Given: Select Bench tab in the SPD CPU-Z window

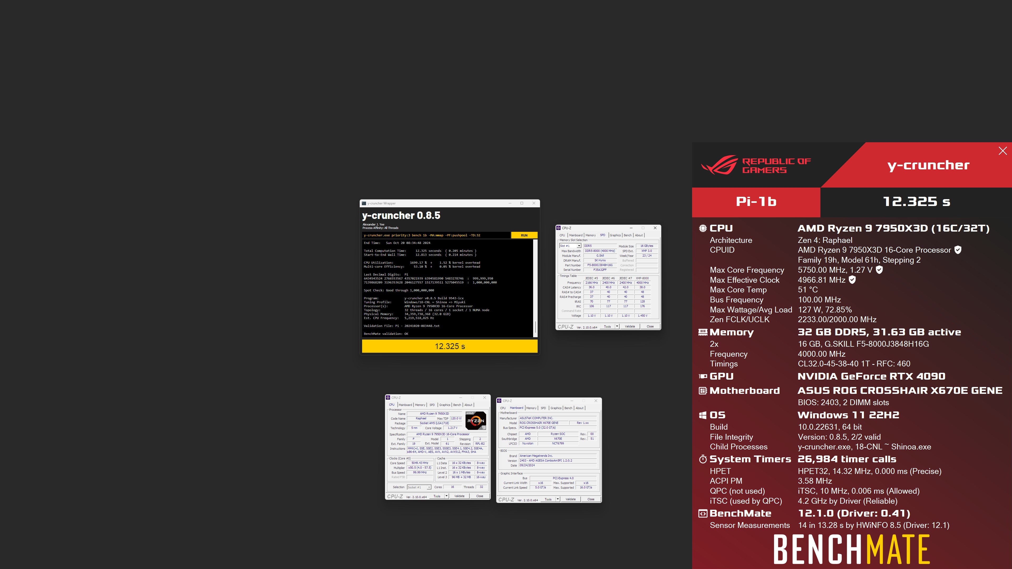Looking at the screenshot, I should [627, 235].
